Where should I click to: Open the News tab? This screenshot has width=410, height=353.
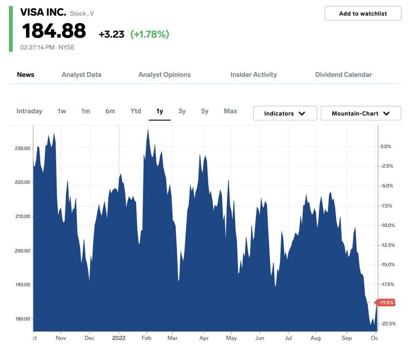click(26, 75)
